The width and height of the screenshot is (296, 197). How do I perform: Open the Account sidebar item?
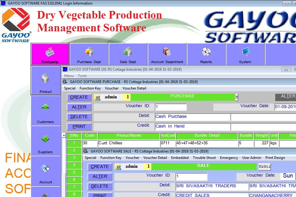[45, 171]
